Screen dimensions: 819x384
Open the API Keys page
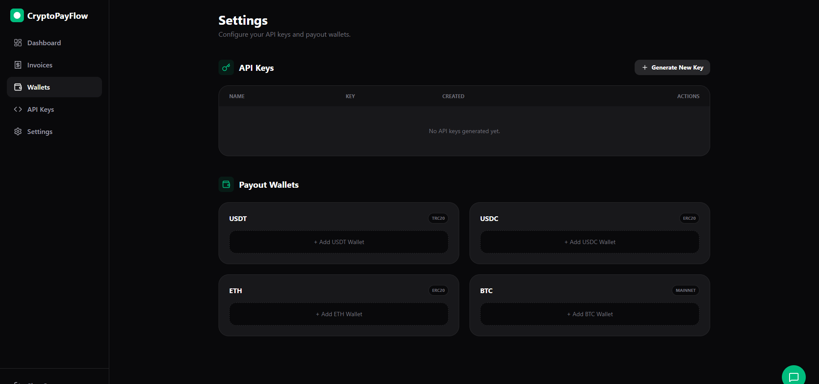pos(40,109)
